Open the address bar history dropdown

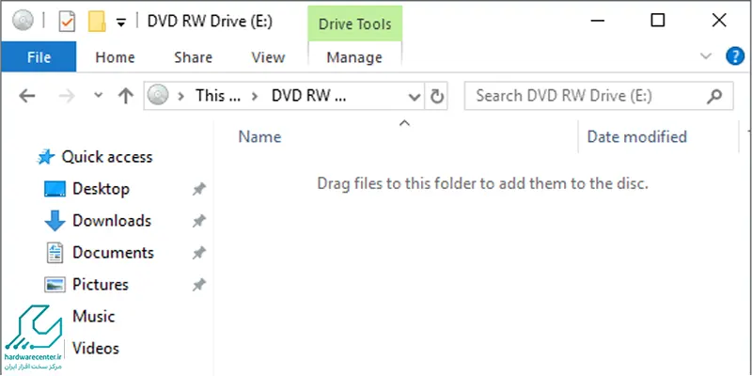point(414,95)
